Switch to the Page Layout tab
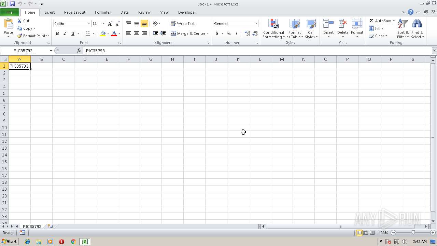The height and width of the screenshot is (246, 437). (x=75, y=12)
